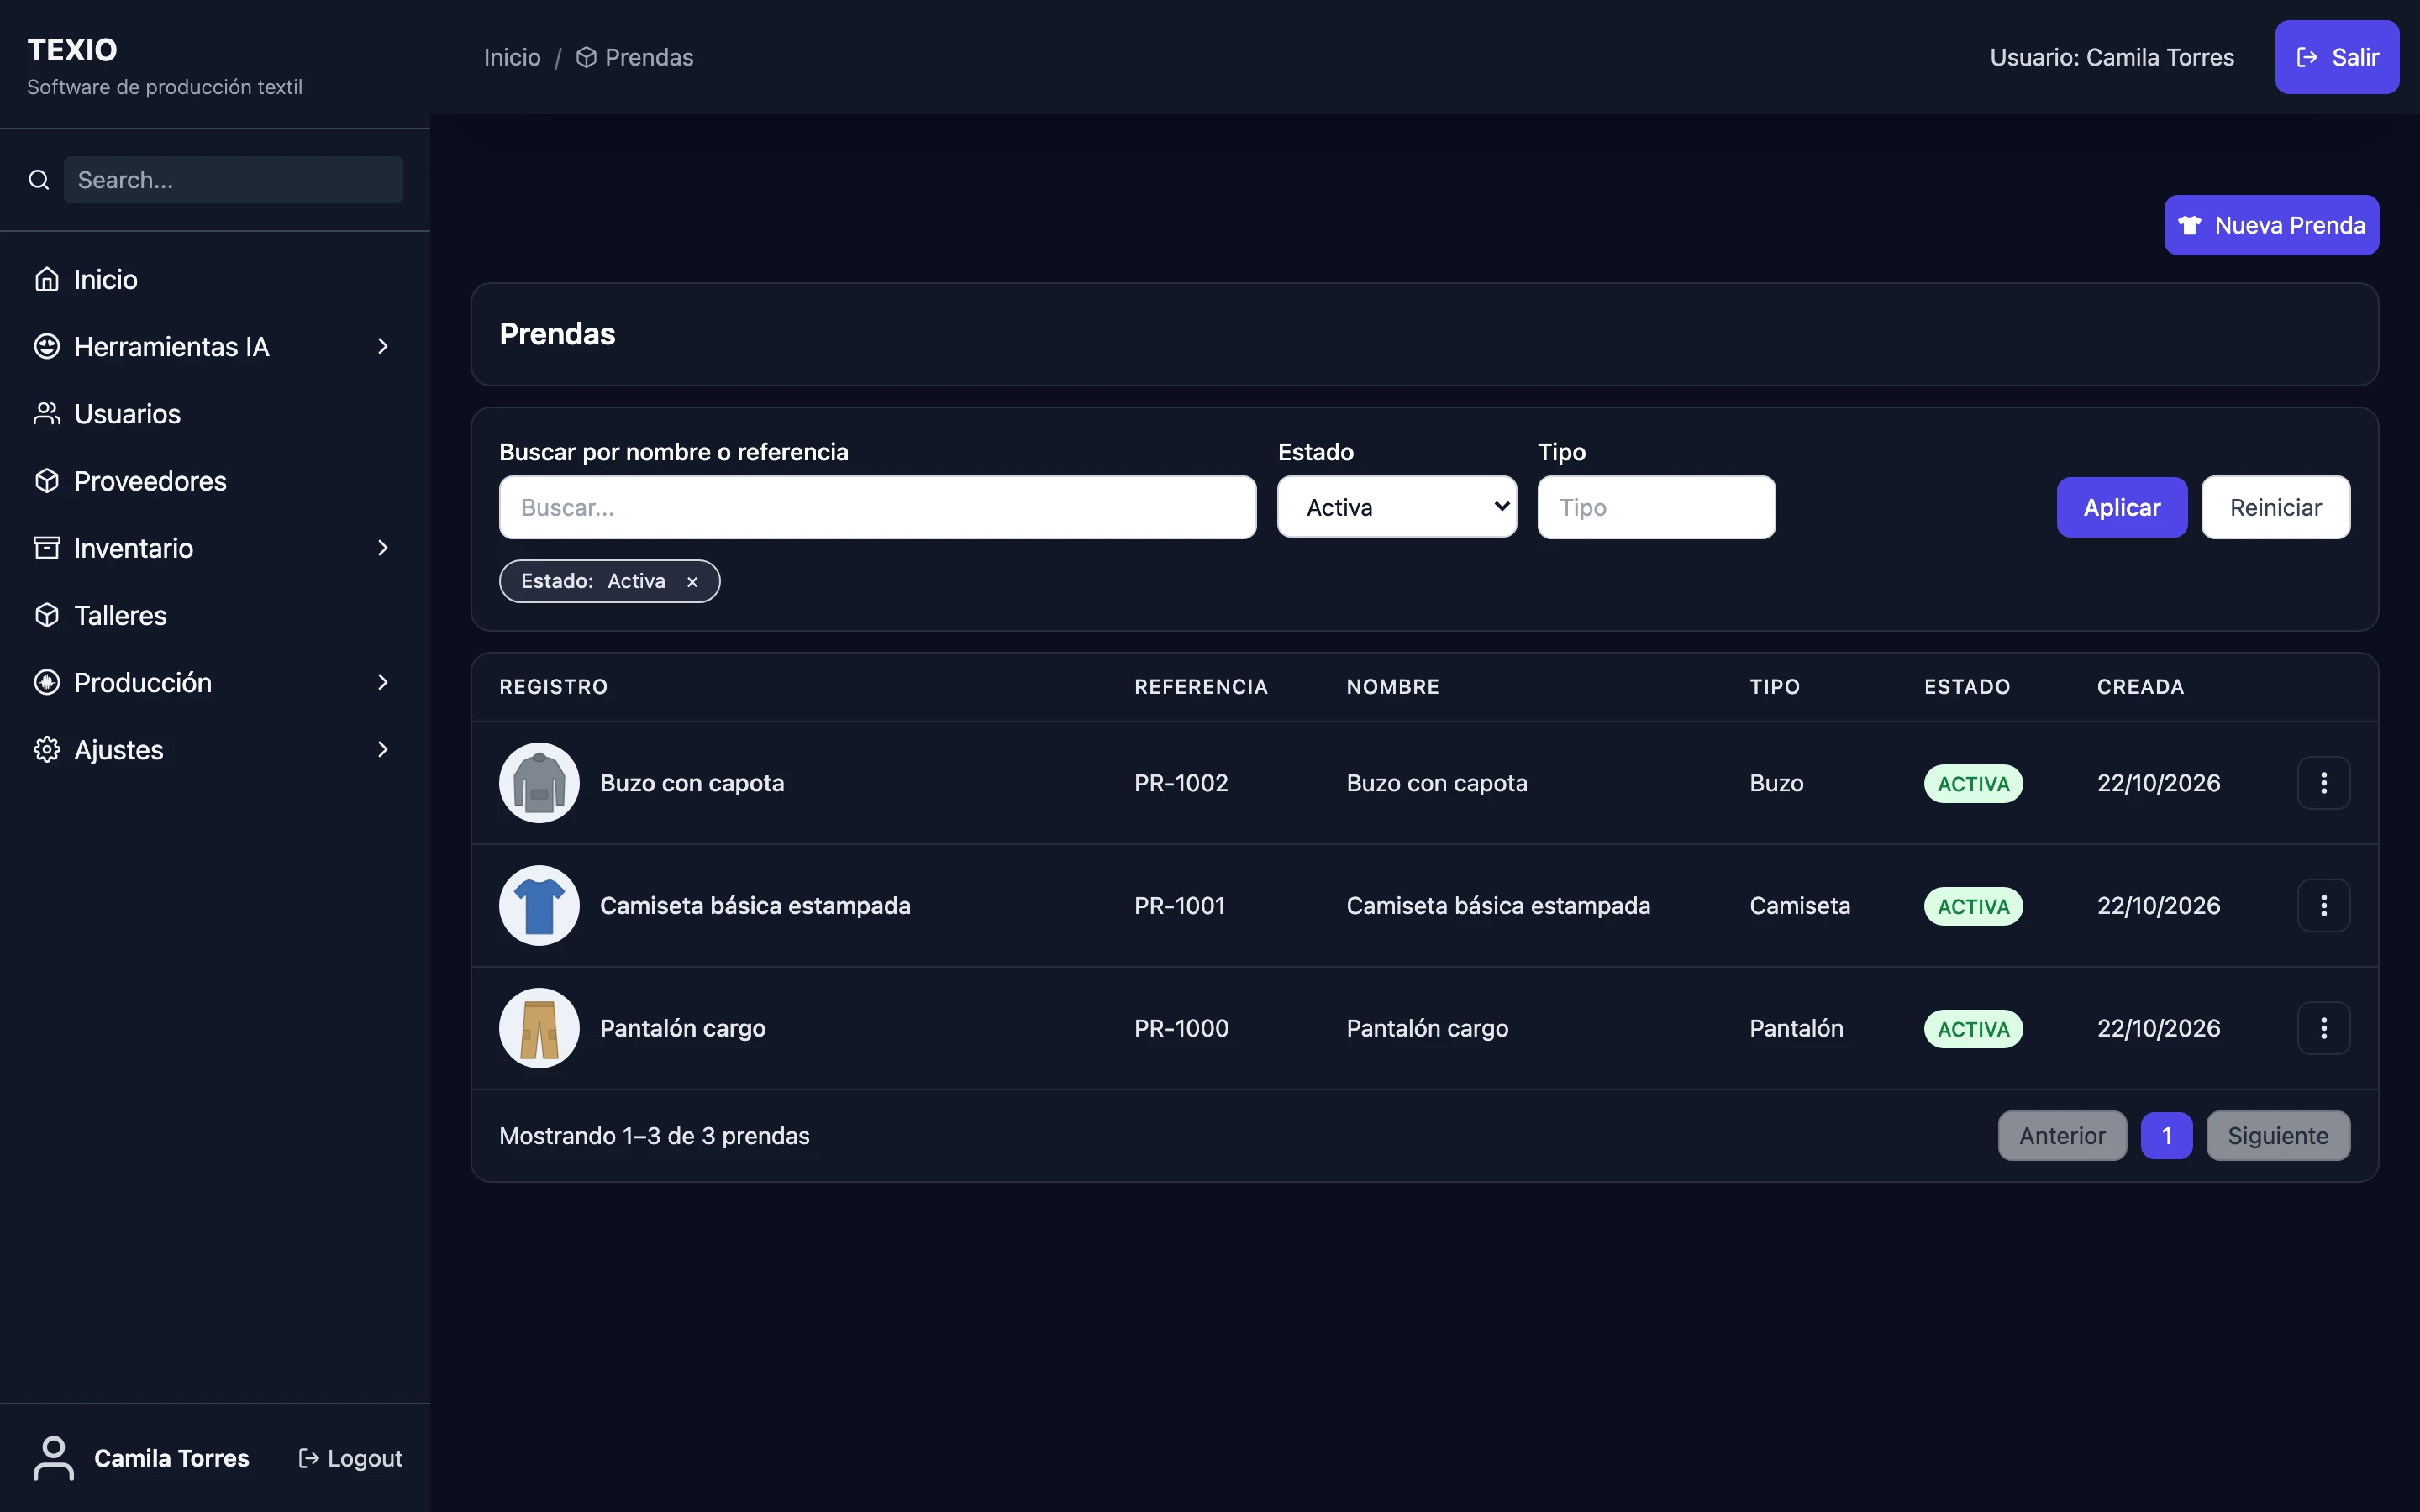
Task: Click the Logout link at sidebar bottom
Action: tap(351, 1458)
